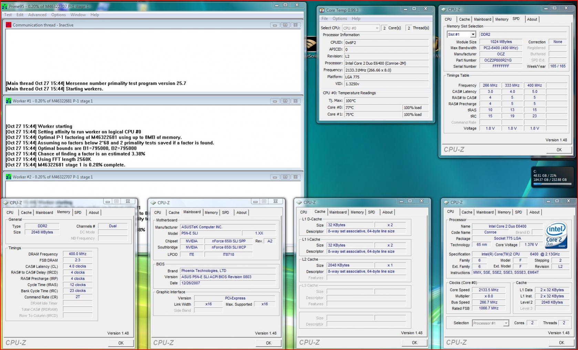Viewport: 578px width, 350px height.
Task: Click the title bar icon of the CPU-Z Memory window
Action: pyautogui.click(x=6, y=203)
